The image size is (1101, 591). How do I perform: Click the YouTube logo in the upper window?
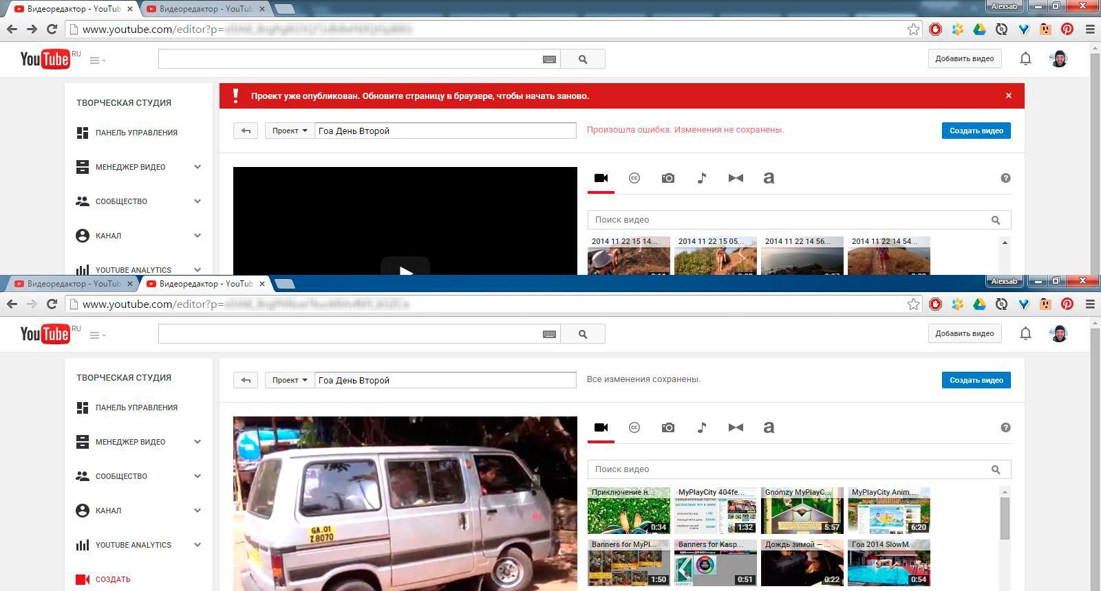(45, 59)
